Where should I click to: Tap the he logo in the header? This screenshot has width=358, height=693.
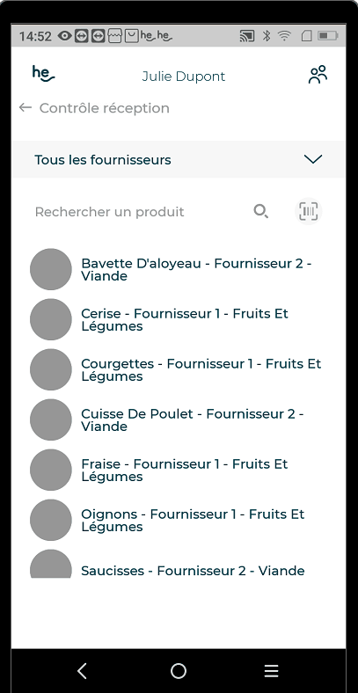point(43,73)
